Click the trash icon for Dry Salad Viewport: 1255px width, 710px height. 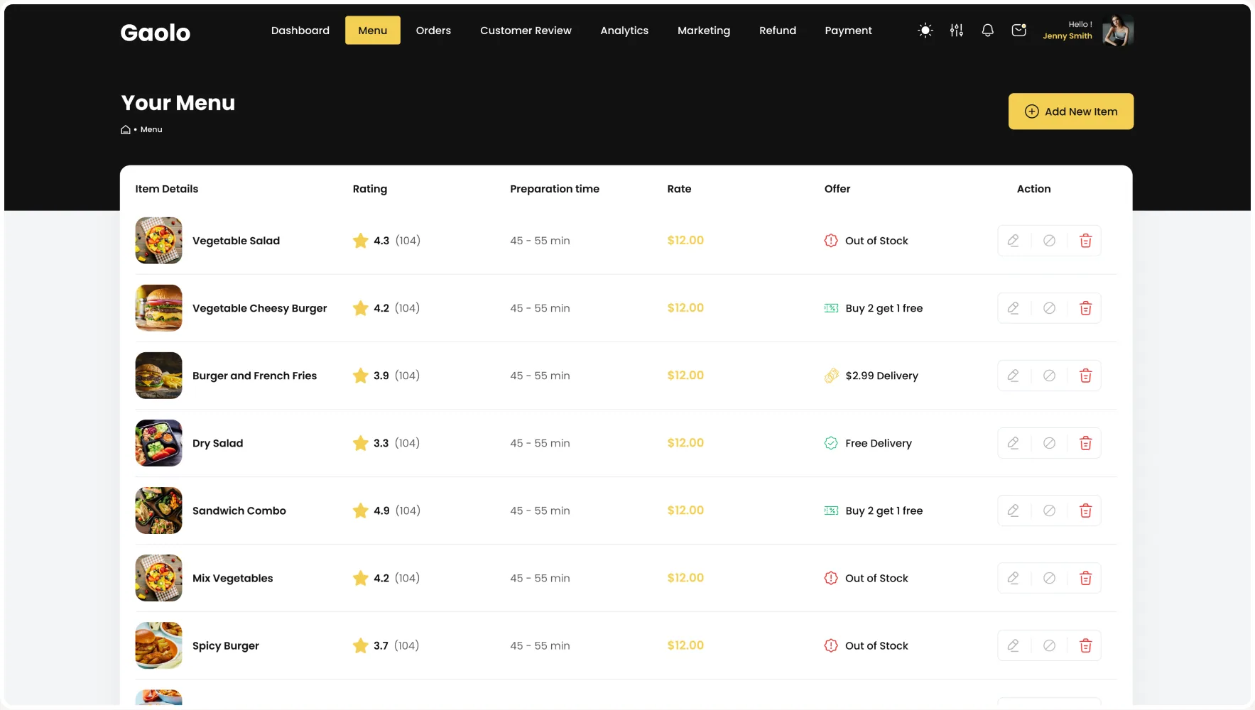pos(1085,443)
